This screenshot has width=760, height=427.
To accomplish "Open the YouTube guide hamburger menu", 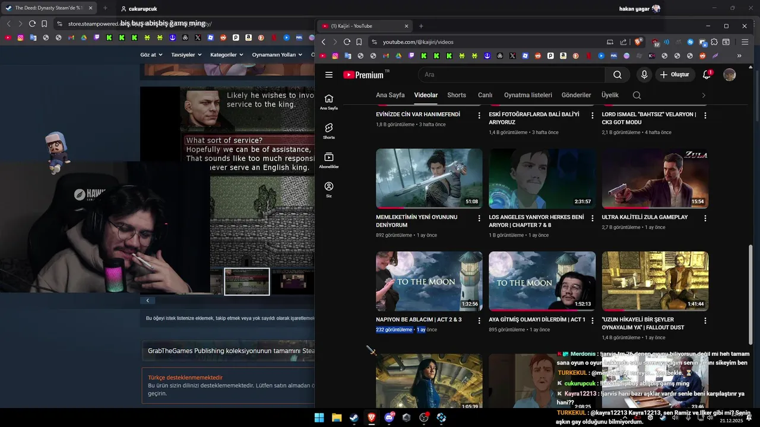I will [329, 75].
